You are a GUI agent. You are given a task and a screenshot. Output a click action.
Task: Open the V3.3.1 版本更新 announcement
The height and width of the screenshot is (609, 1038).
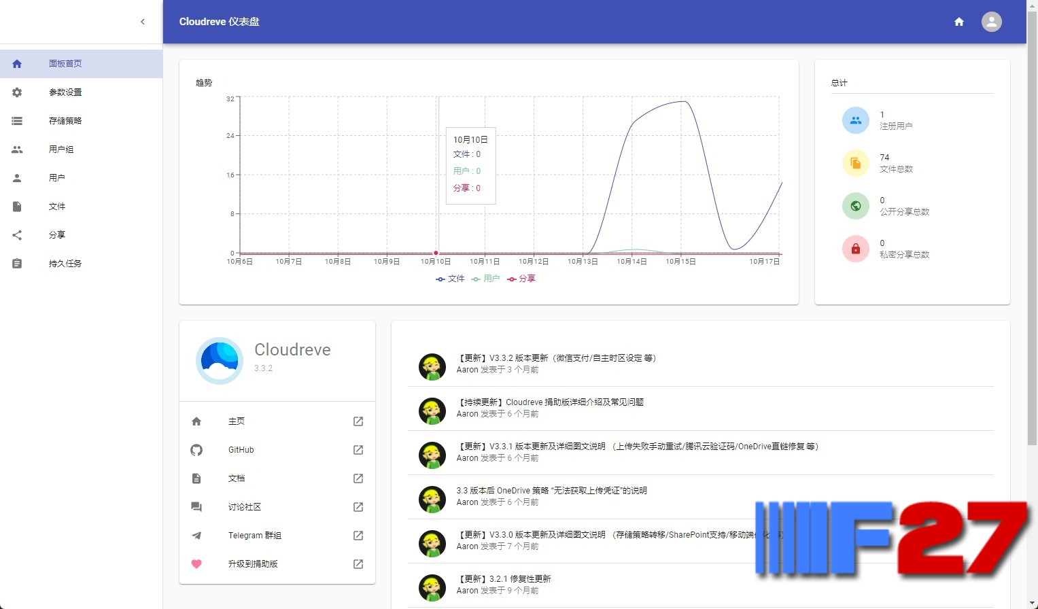(x=701, y=453)
